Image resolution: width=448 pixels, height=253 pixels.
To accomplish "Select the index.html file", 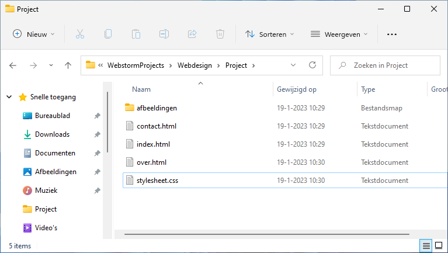I will (x=153, y=144).
